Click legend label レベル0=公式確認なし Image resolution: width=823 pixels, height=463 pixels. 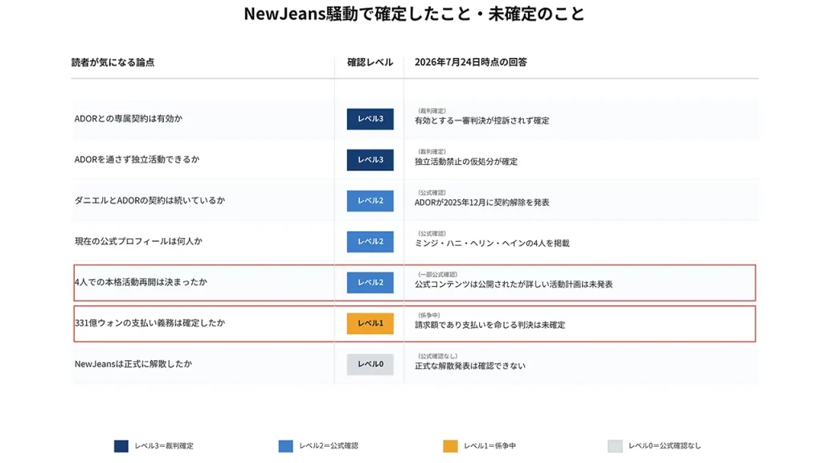click(665, 446)
